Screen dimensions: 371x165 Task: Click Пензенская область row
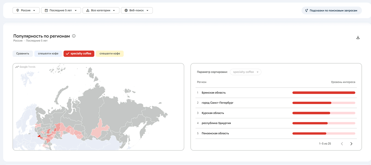[276, 133]
